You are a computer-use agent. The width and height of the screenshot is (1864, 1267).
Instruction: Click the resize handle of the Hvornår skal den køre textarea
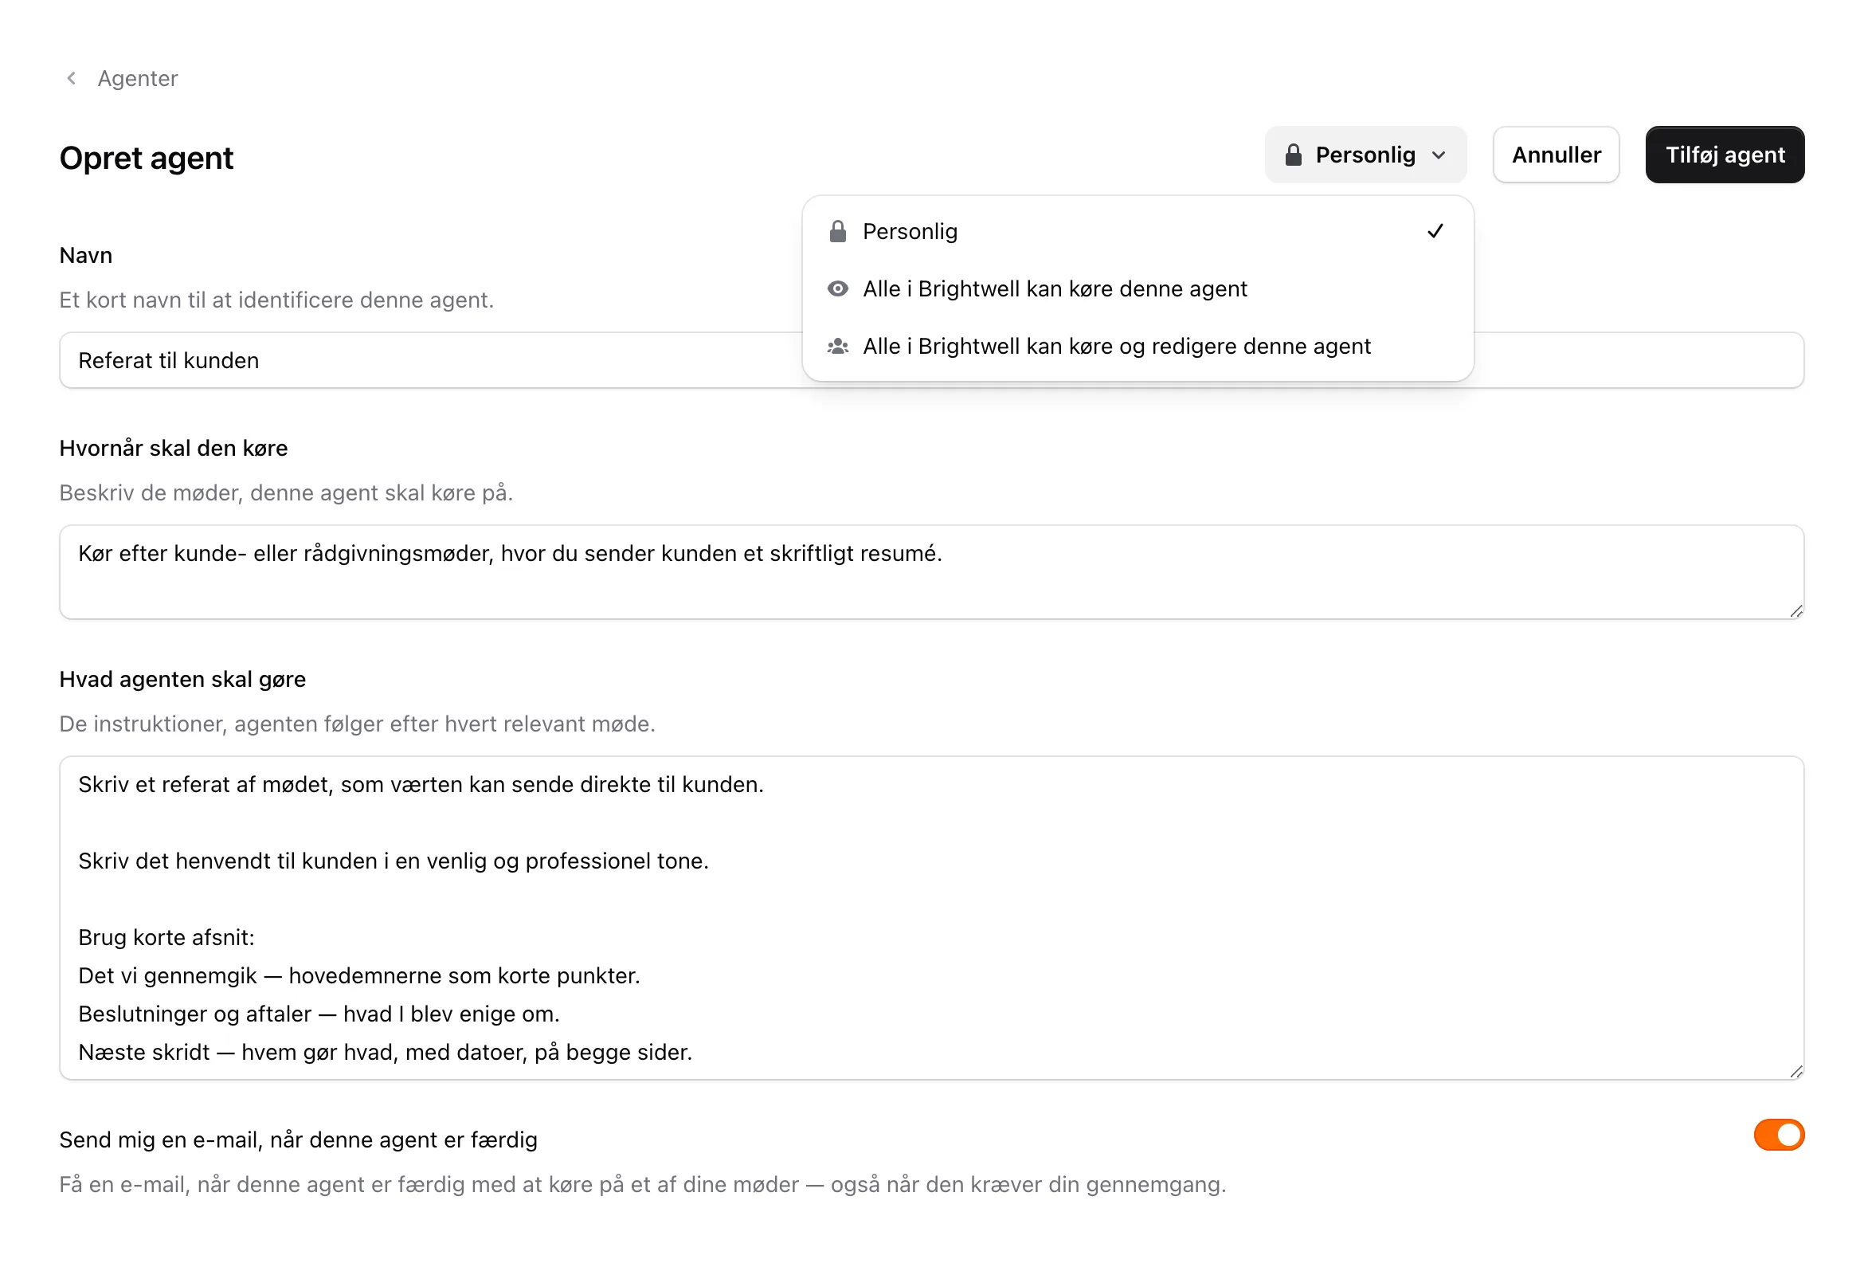(x=1795, y=611)
